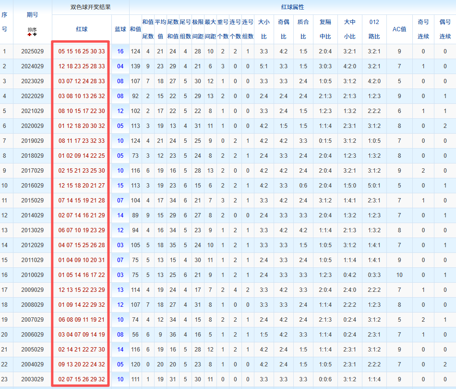Viewport: 456px width, 389px height.
Task: Click the 大小比 column header
Action: [x=264, y=29]
